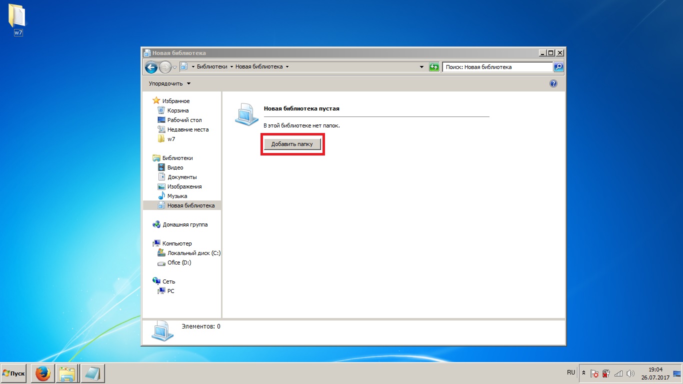Click the Explorer folder taskbar button

[x=67, y=373]
